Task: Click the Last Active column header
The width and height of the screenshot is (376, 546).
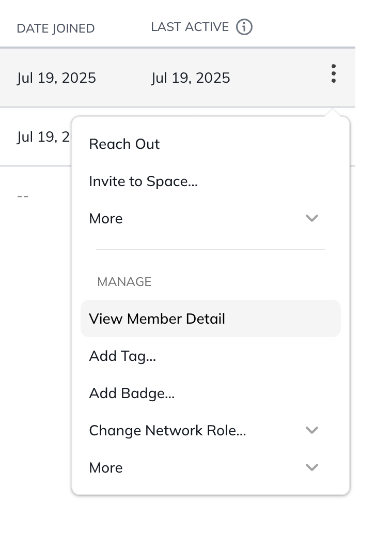Action: coord(190,27)
